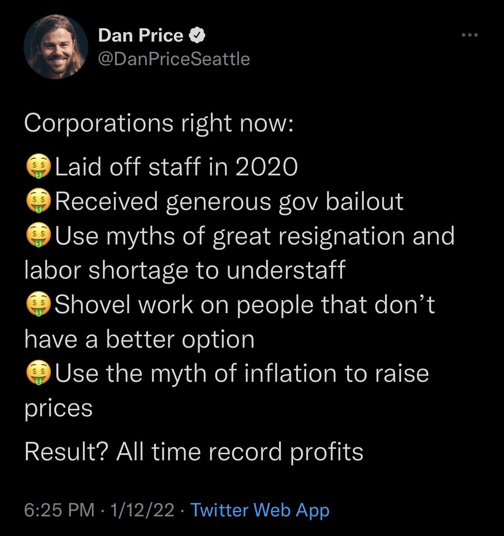Click the 'have a better option' line
The height and width of the screenshot is (536, 504).
tap(139, 339)
